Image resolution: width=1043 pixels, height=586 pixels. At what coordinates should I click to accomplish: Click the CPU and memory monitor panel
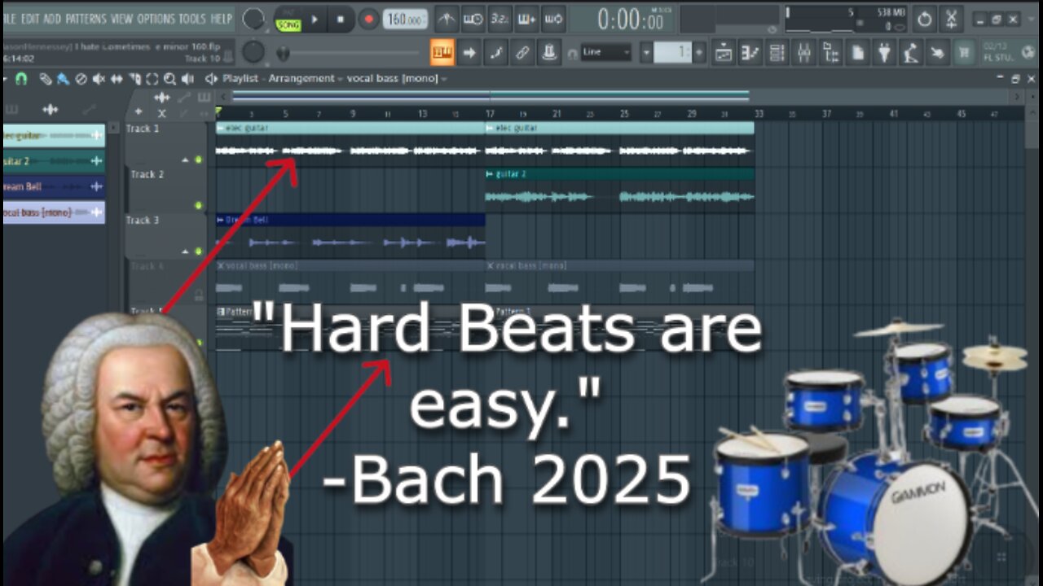pos(845,19)
